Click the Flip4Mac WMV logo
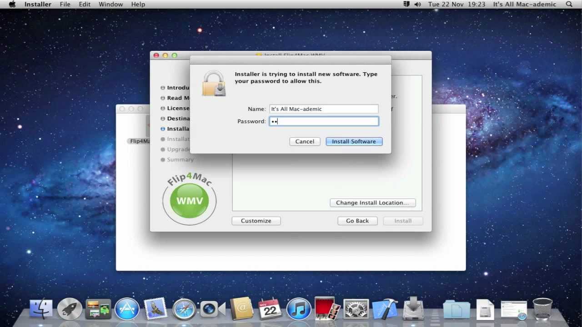 [190, 198]
